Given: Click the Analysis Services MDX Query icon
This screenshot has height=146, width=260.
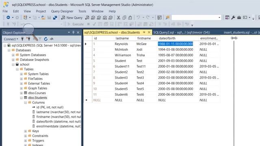Looking at the screenshot, I should click(93, 17).
